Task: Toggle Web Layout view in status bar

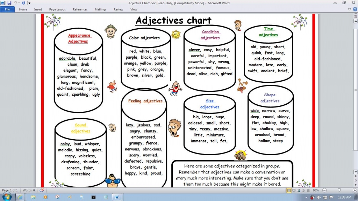Action: click(x=298, y=190)
